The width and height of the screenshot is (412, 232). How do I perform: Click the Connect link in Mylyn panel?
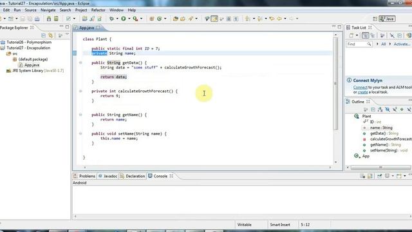click(360, 88)
